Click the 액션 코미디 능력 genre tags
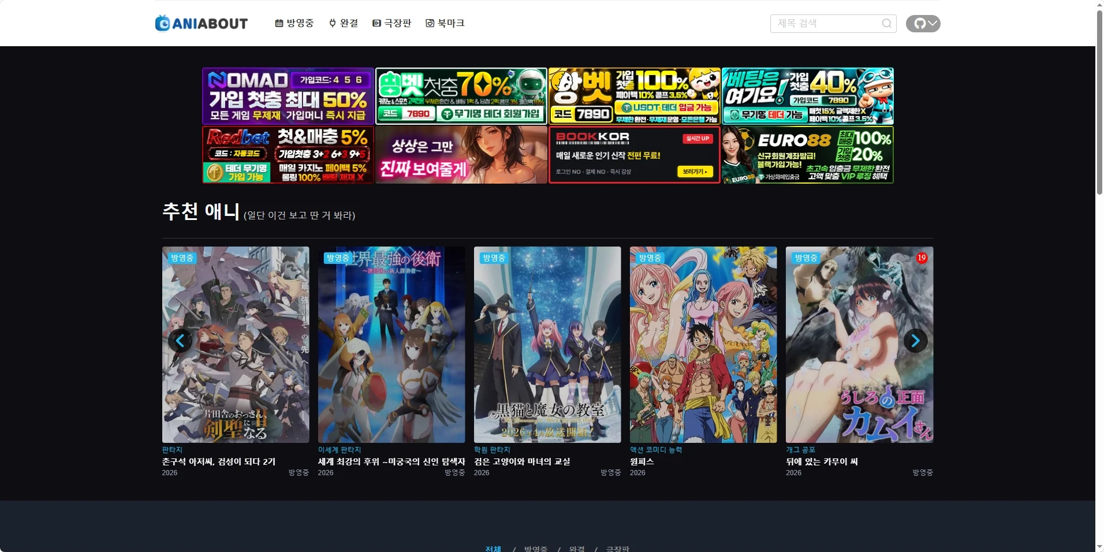The image size is (1104, 552). [656, 450]
